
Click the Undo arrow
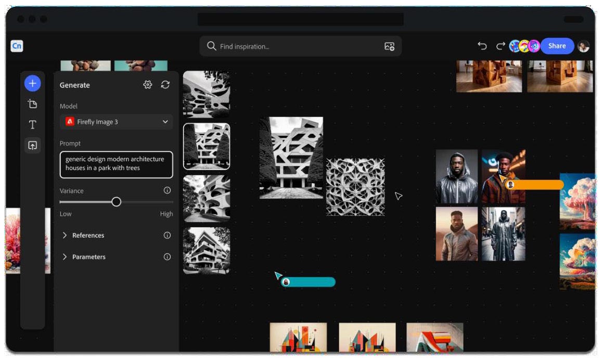tap(482, 46)
